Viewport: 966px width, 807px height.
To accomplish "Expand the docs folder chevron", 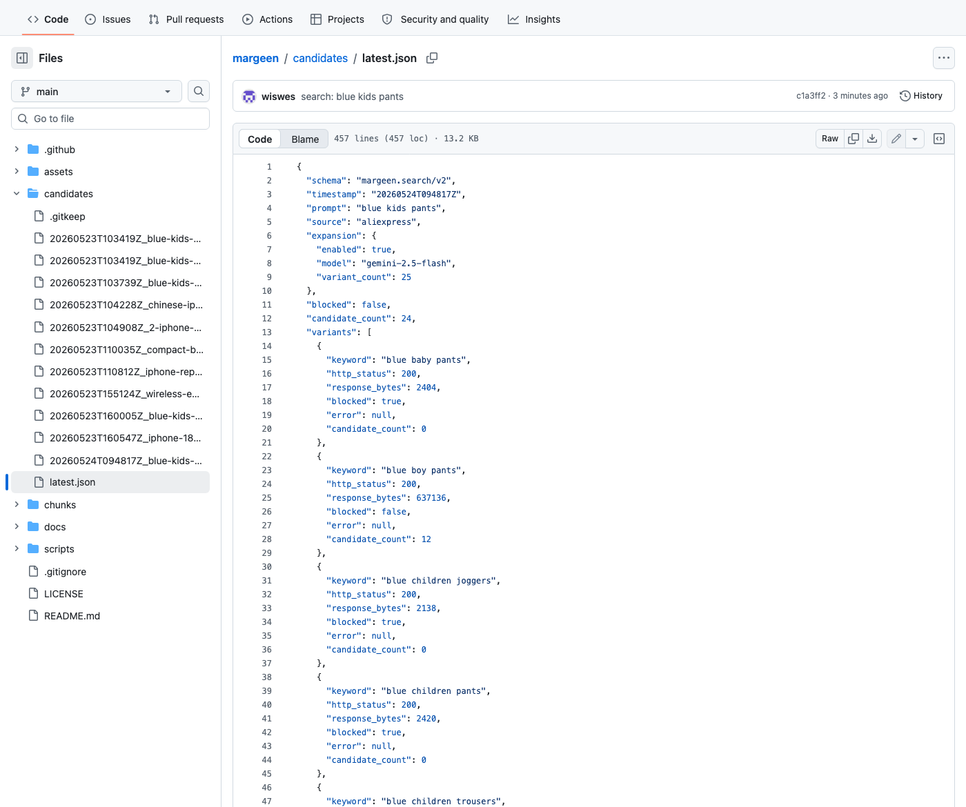I will [17, 526].
